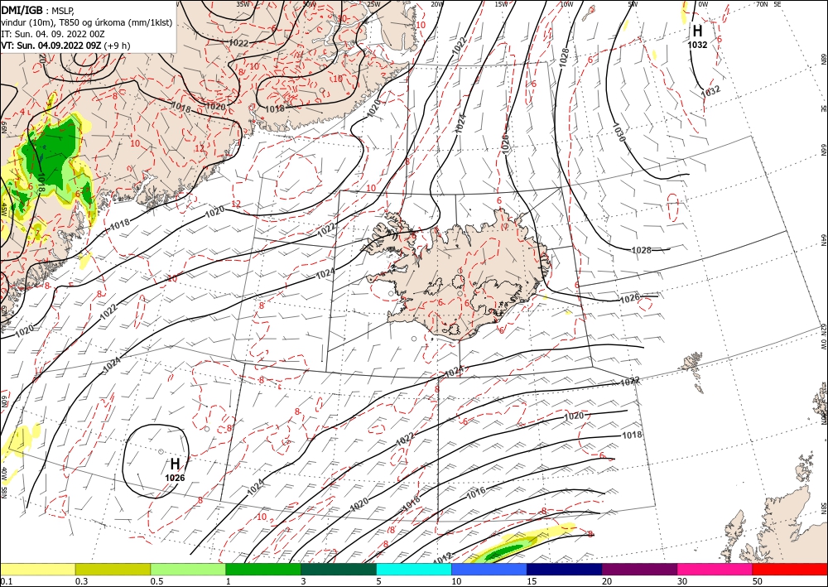The image size is (828, 587).
Task: Click the blue 10–15 legend swatch
Action: point(489,569)
